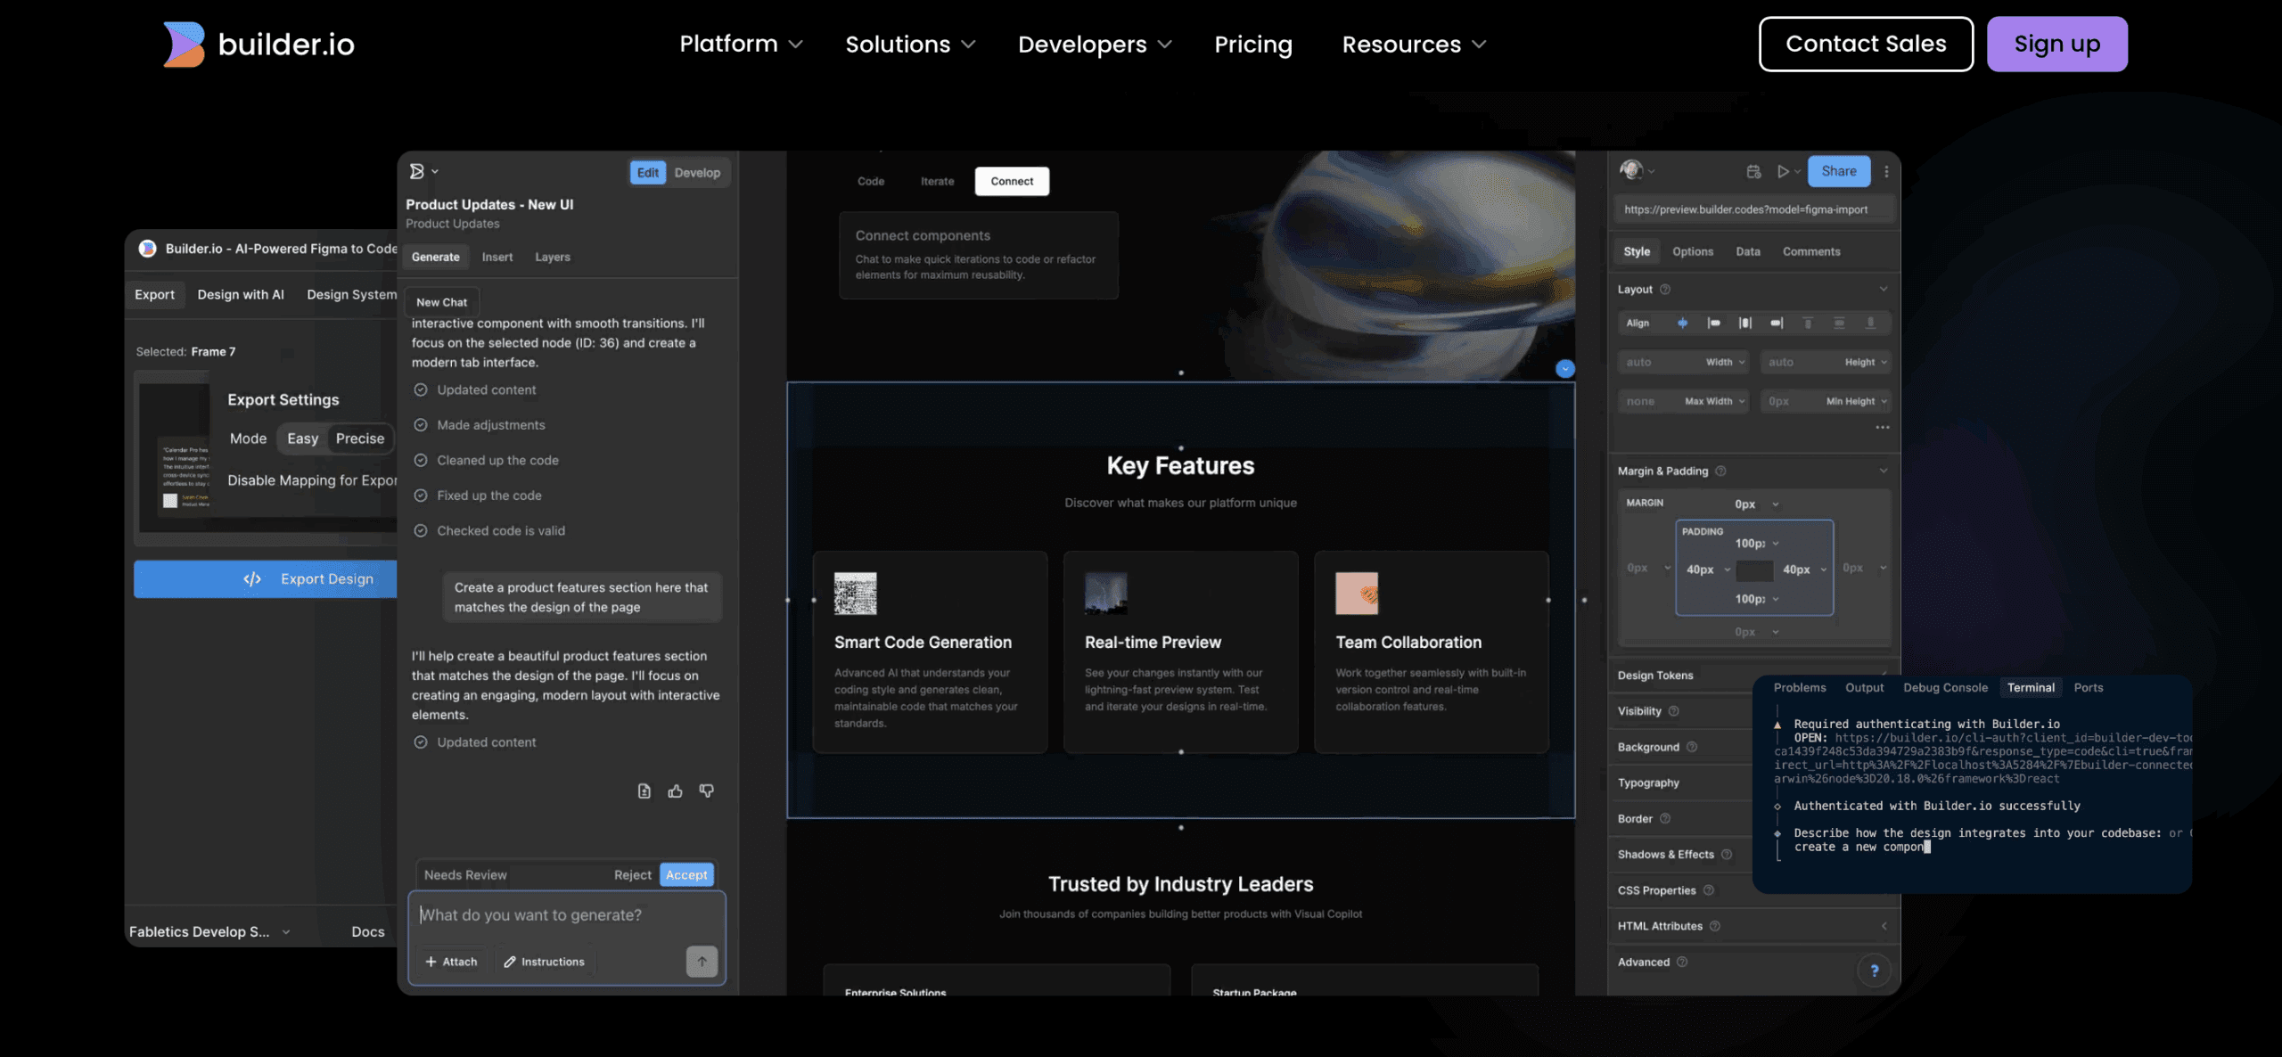Click the Share button
Screen dimensions: 2282x1057
click(1839, 171)
